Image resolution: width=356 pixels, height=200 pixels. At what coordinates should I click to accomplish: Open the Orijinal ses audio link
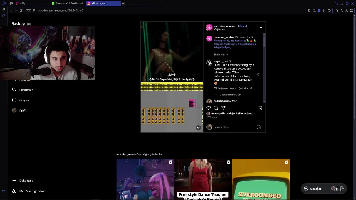click(220, 29)
